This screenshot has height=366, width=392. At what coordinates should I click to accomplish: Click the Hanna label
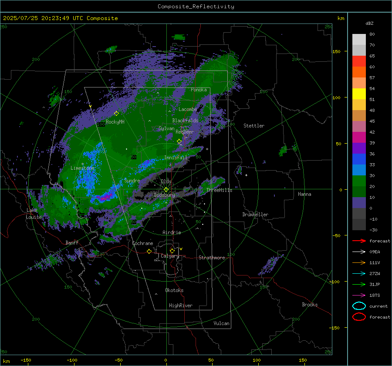click(304, 194)
